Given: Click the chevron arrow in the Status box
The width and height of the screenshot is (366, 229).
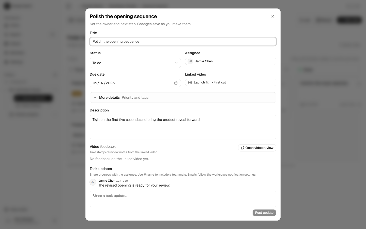Looking at the screenshot, I should coord(176,63).
